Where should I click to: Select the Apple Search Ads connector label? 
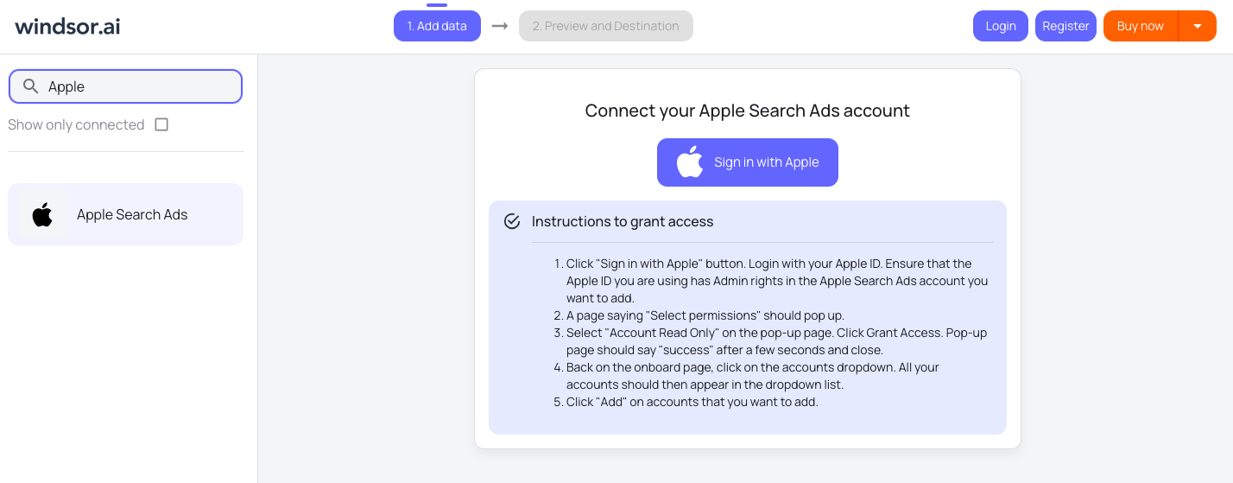[132, 214]
